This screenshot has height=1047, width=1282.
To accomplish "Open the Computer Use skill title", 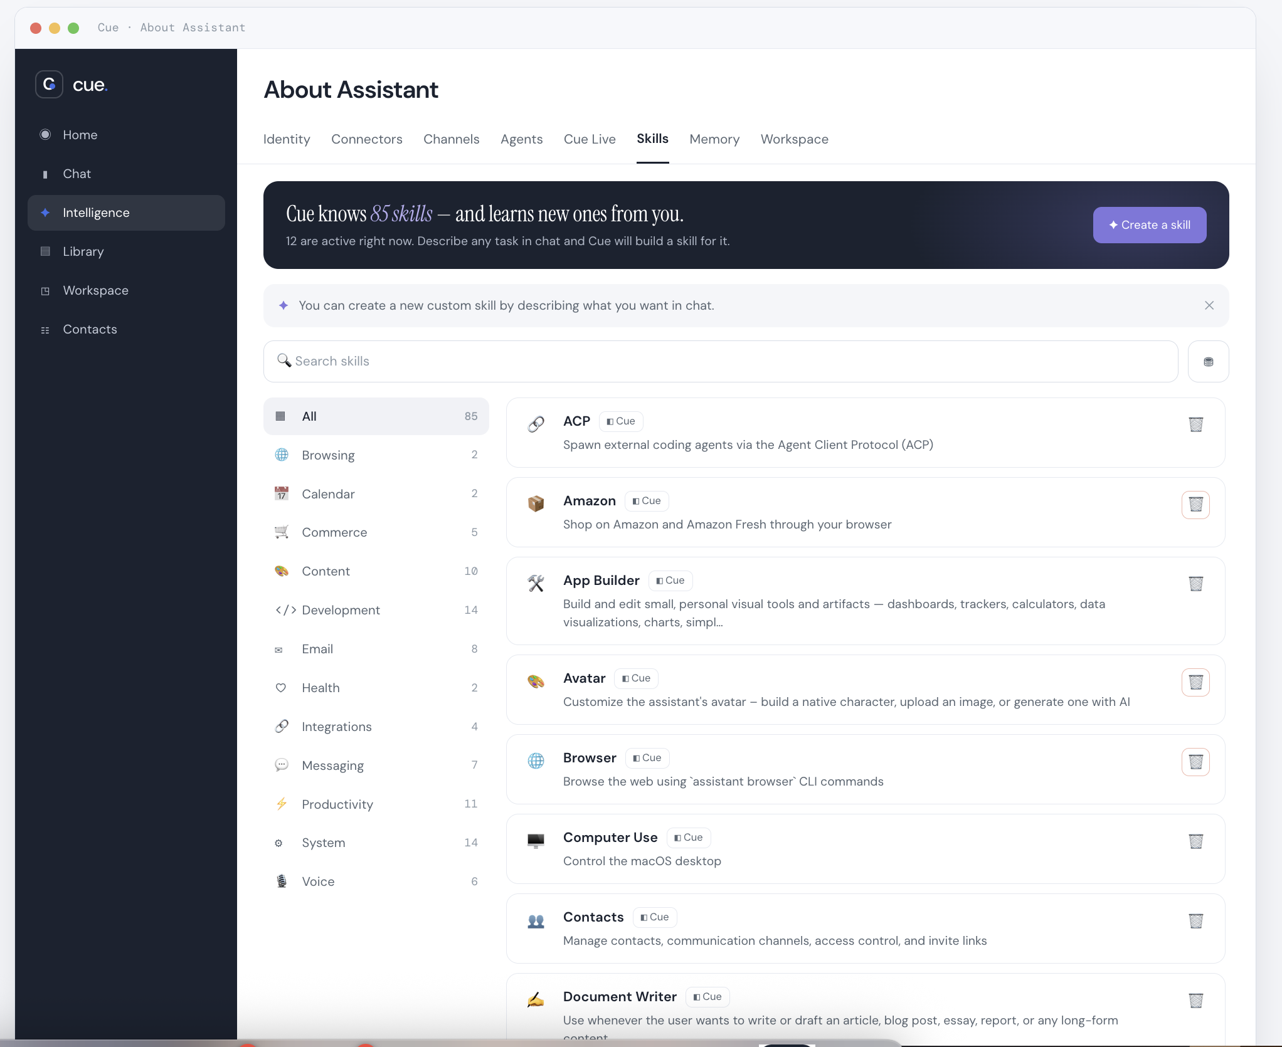I will point(610,838).
